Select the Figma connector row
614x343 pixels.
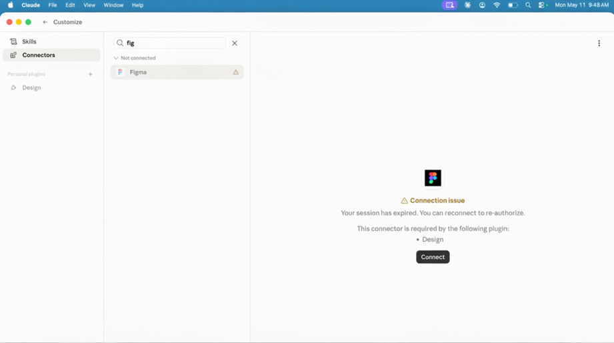[177, 72]
